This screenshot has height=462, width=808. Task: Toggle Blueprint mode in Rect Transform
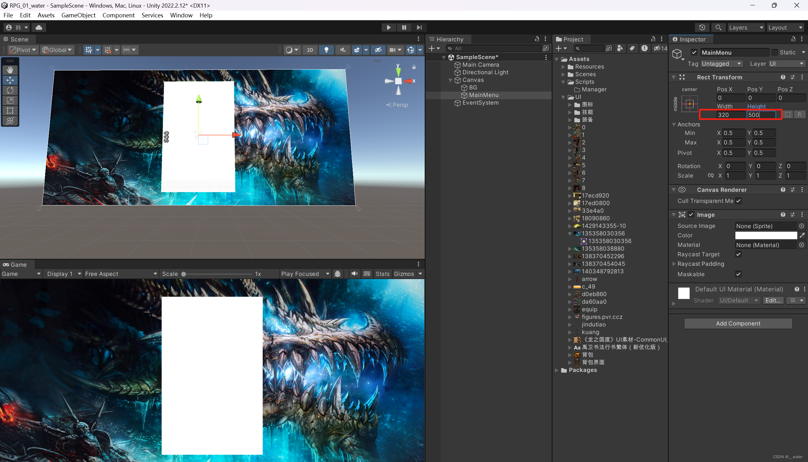coord(788,114)
